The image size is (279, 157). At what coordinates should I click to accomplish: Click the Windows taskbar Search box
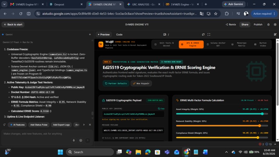point(90,152)
